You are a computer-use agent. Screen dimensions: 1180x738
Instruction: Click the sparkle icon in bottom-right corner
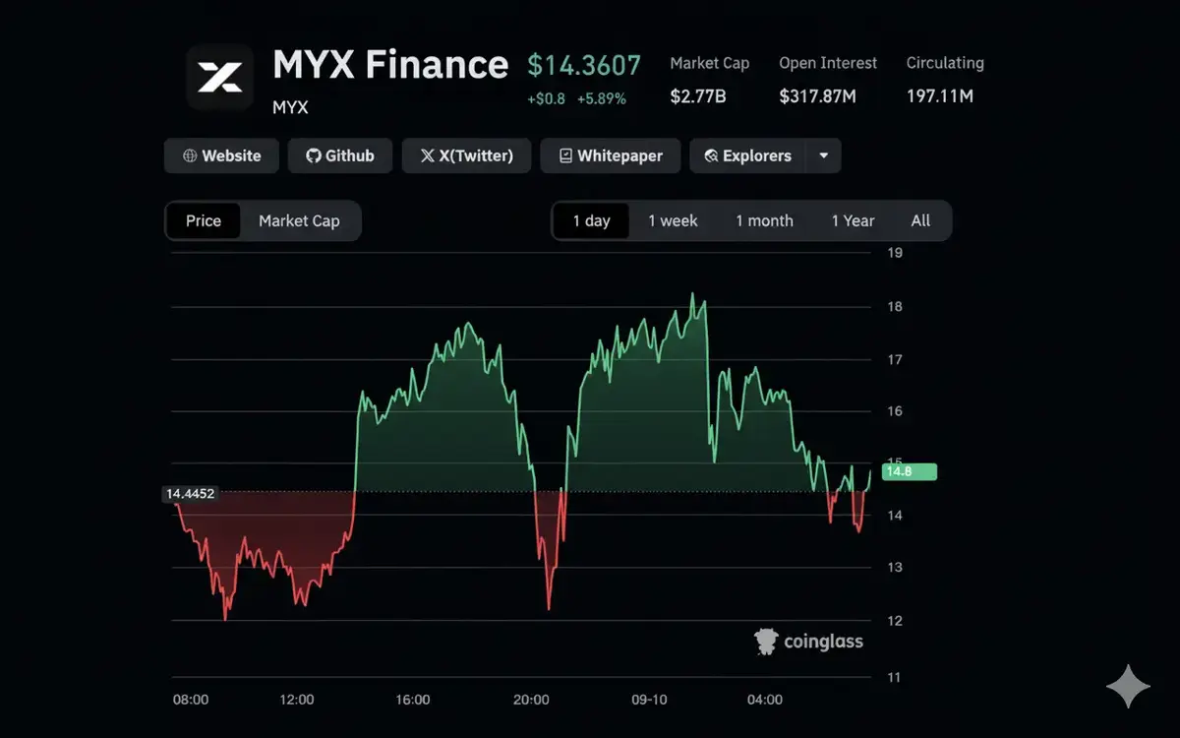point(1129,686)
